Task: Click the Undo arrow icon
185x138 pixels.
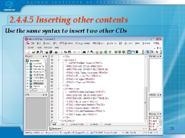Action: coord(75,52)
